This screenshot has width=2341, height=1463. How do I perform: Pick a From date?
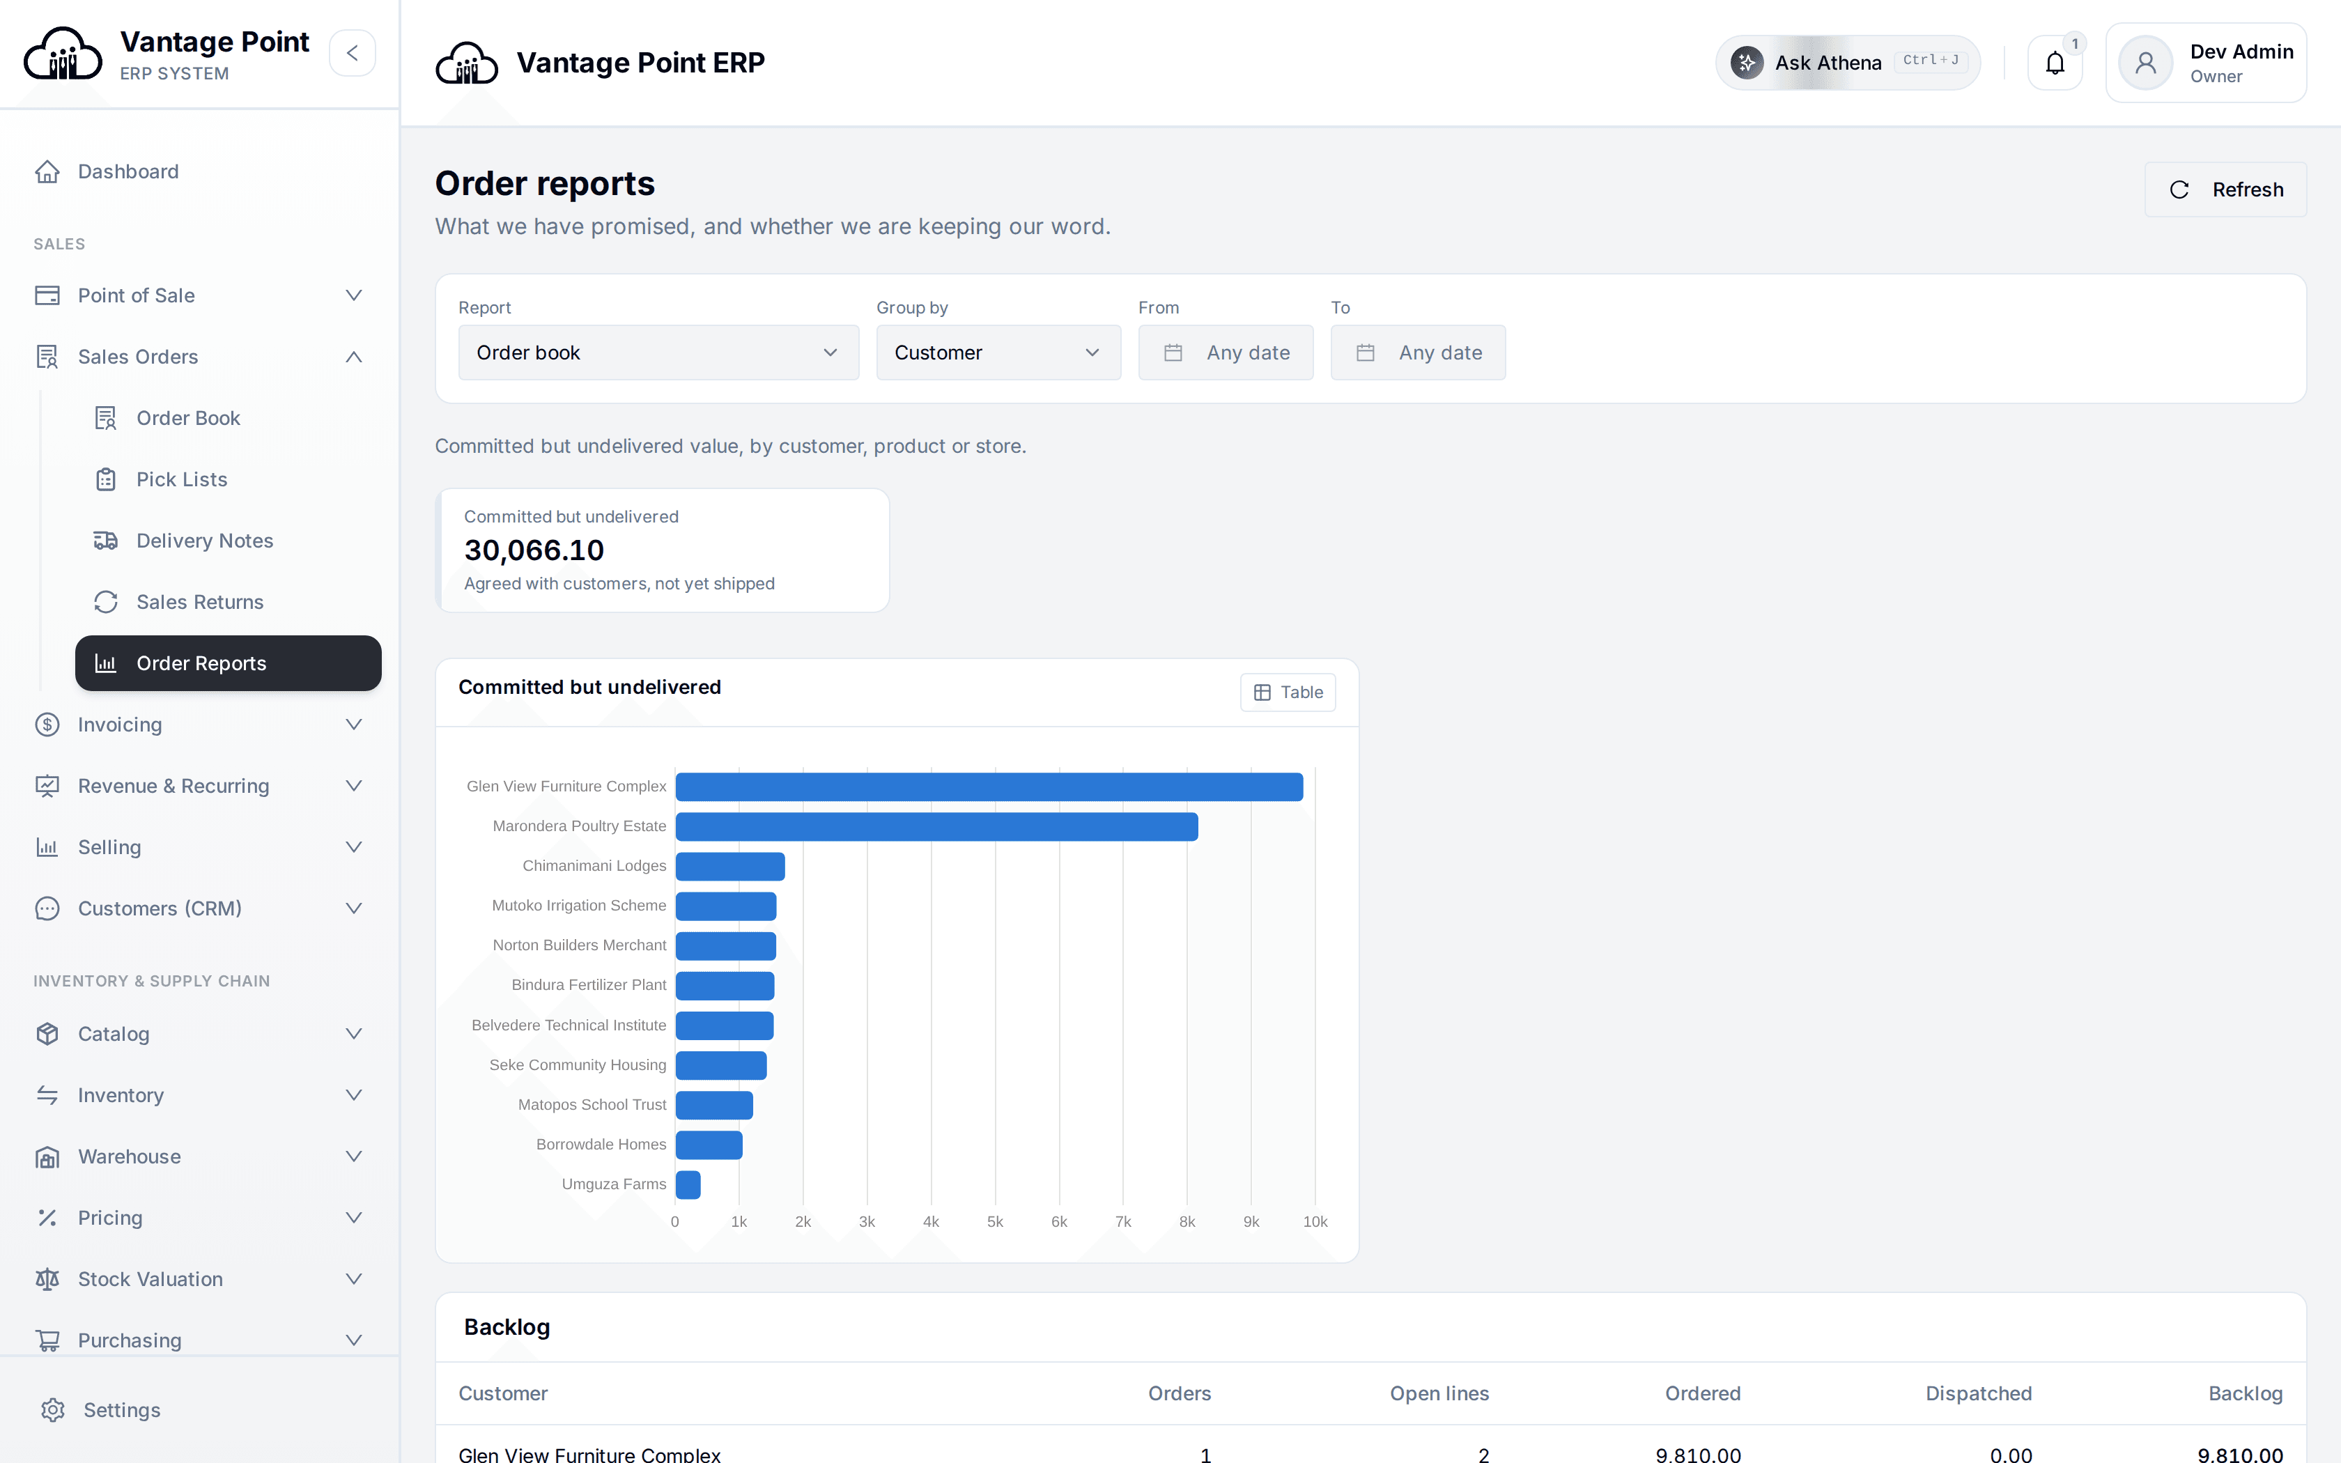(x=1226, y=353)
